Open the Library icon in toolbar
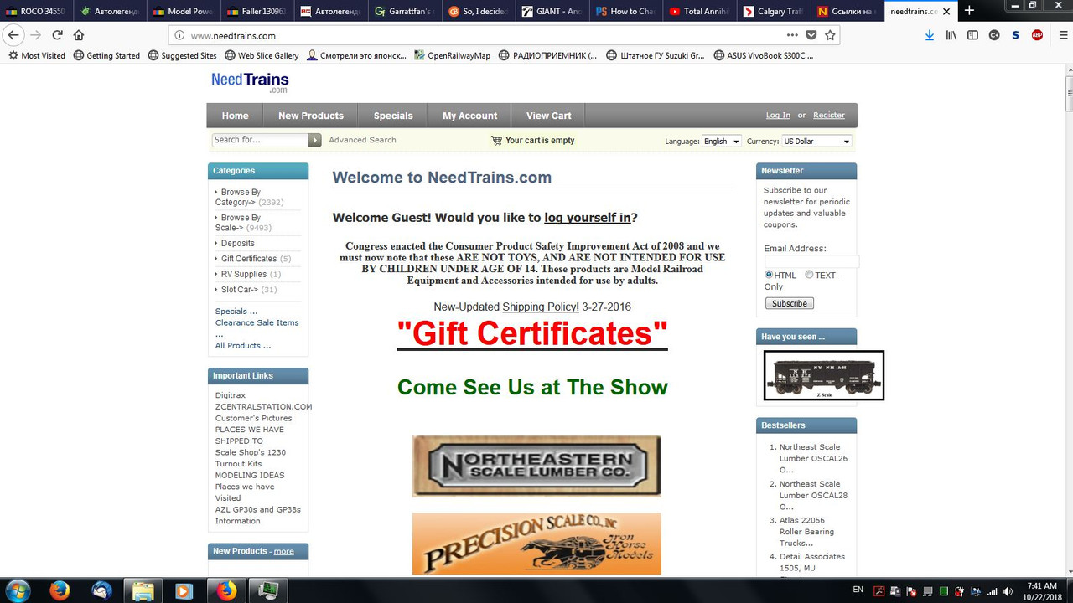Image resolution: width=1073 pixels, height=603 pixels. [951, 35]
